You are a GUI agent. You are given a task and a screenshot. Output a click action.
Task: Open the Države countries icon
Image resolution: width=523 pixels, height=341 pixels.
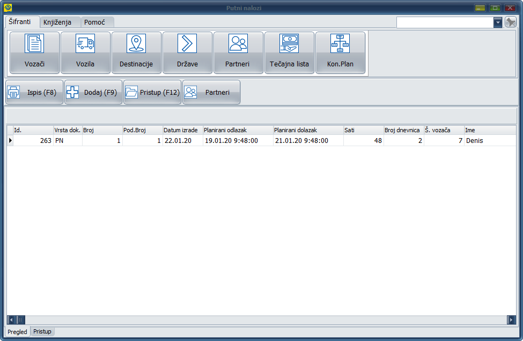[187, 52]
